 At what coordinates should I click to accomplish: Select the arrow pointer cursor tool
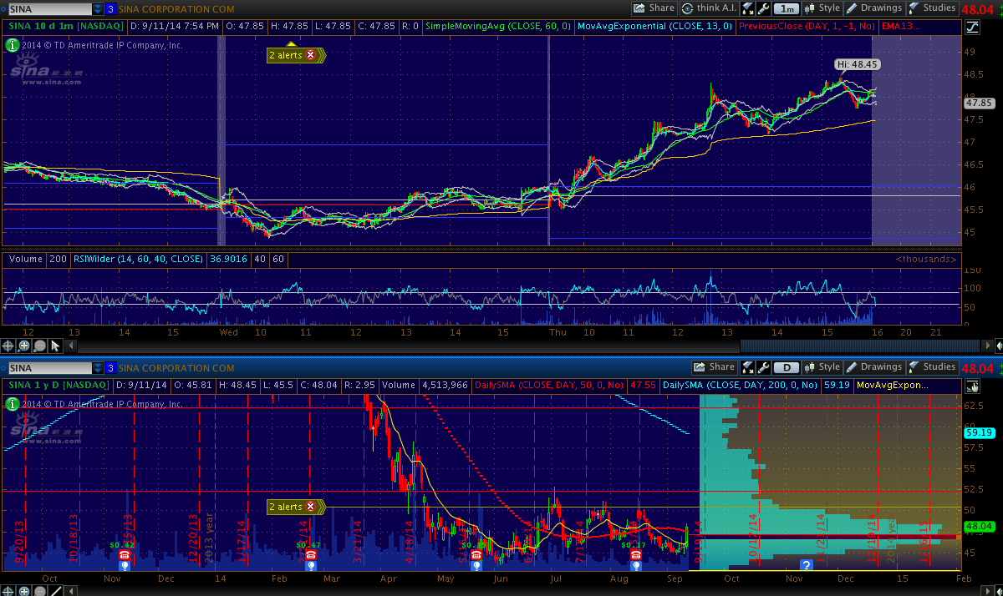click(x=55, y=346)
